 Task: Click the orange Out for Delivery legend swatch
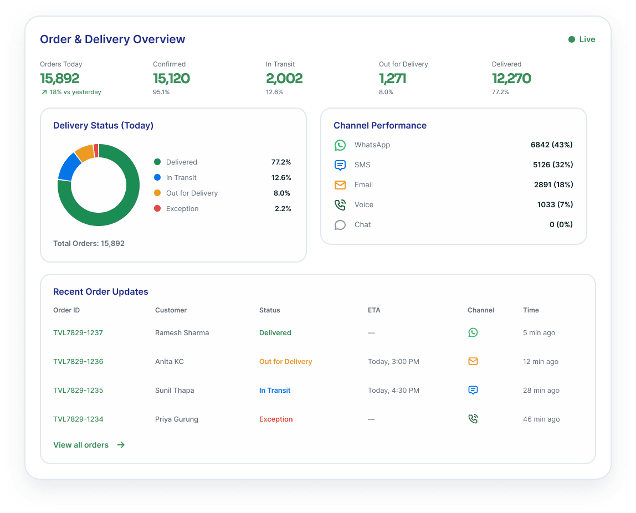[x=157, y=193]
